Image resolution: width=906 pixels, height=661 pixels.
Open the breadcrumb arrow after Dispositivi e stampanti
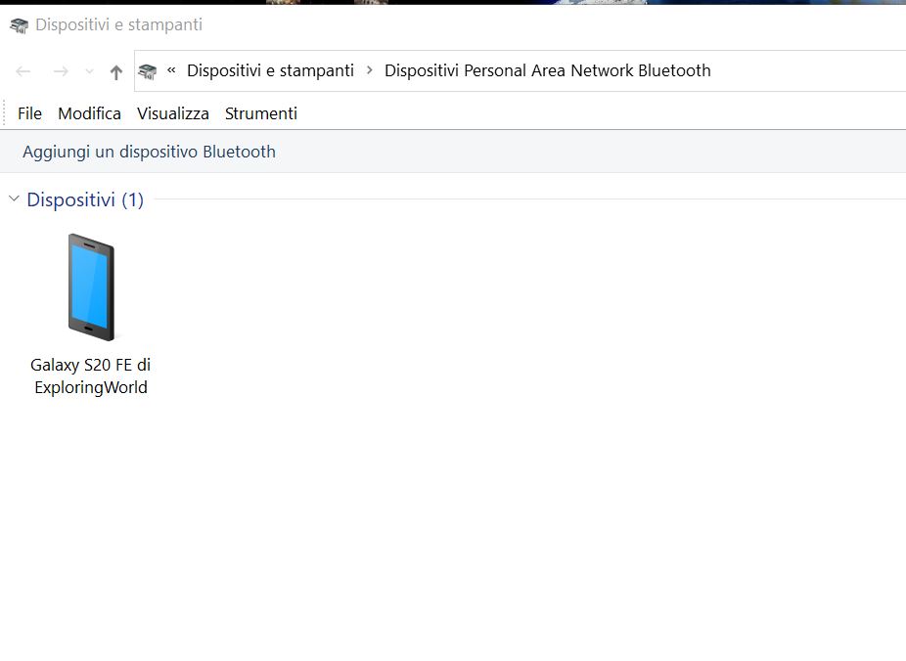pos(369,70)
